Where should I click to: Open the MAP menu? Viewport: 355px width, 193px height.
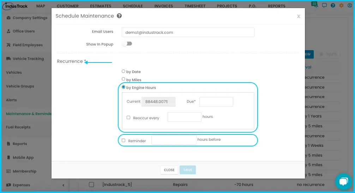41,6
